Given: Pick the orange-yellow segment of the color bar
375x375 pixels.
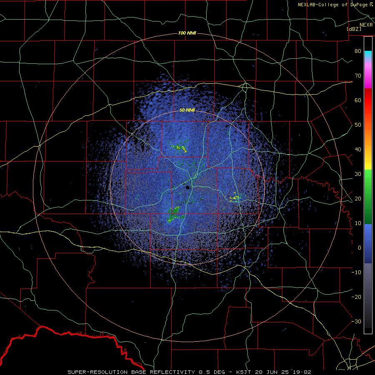Looking at the screenshot, I should click(368, 147).
